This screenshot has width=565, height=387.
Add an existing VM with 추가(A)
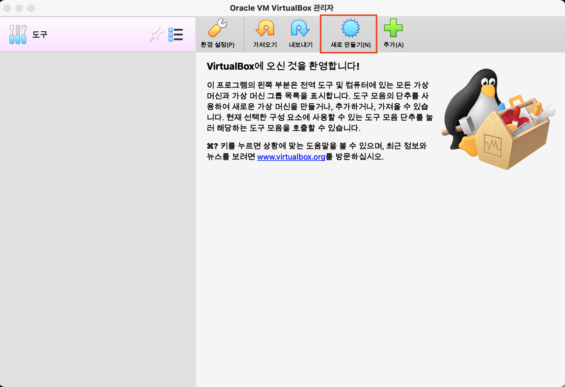393,34
